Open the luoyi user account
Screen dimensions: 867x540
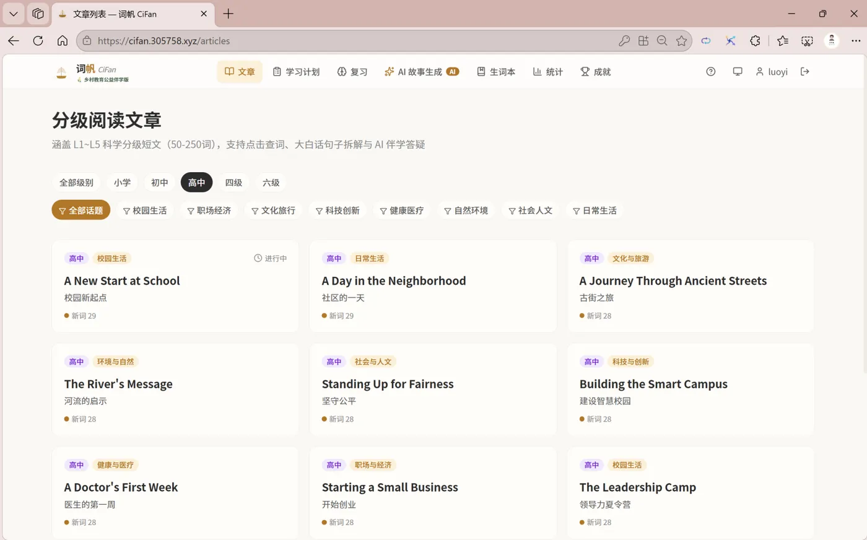click(772, 72)
